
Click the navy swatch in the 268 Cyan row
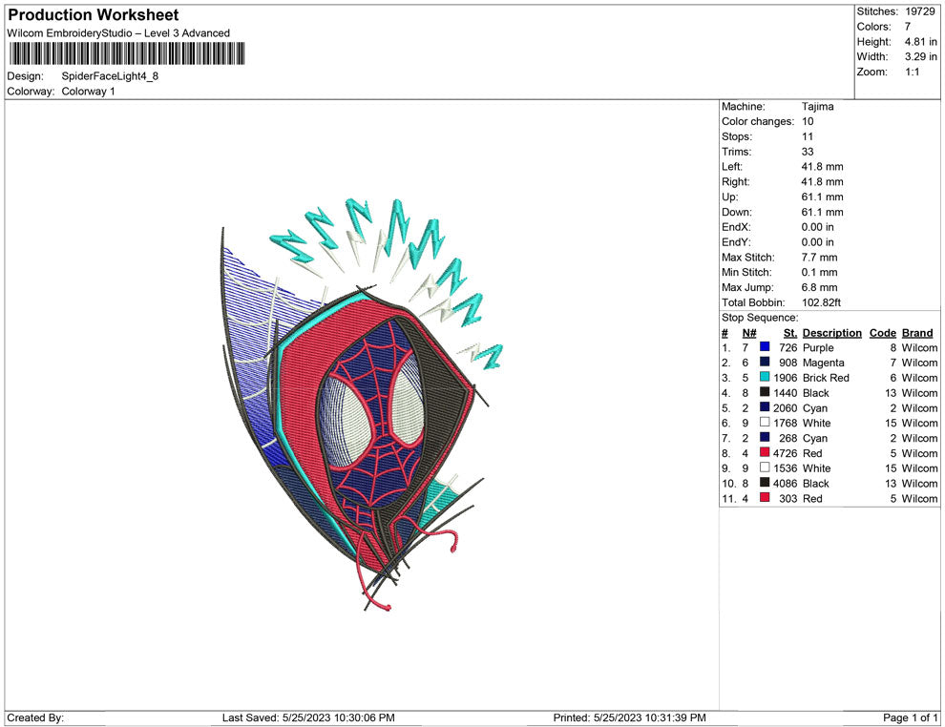[x=765, y=437]
